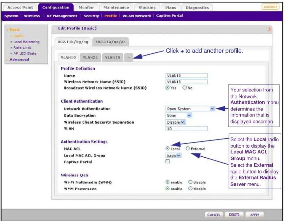Go to RF Management submenu
284x221 pixels.
(62, 16)
